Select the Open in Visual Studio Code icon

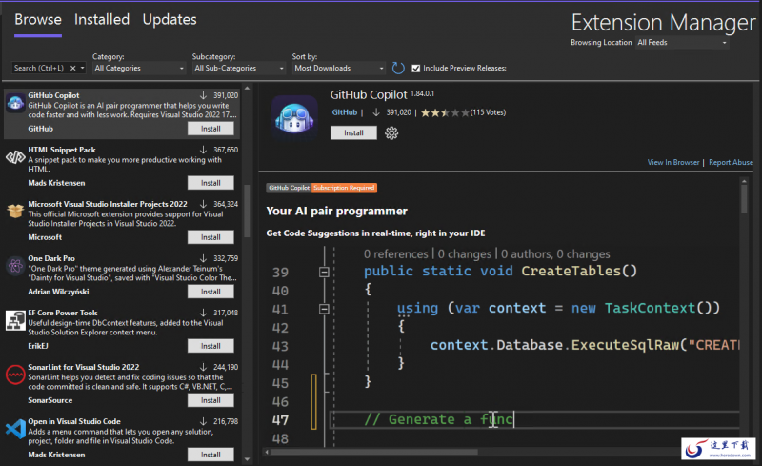15,430
